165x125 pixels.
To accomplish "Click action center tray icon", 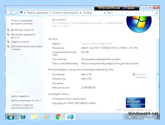I will coord(130,117).
